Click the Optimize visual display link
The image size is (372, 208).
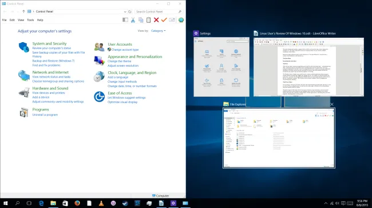point(122,102)
